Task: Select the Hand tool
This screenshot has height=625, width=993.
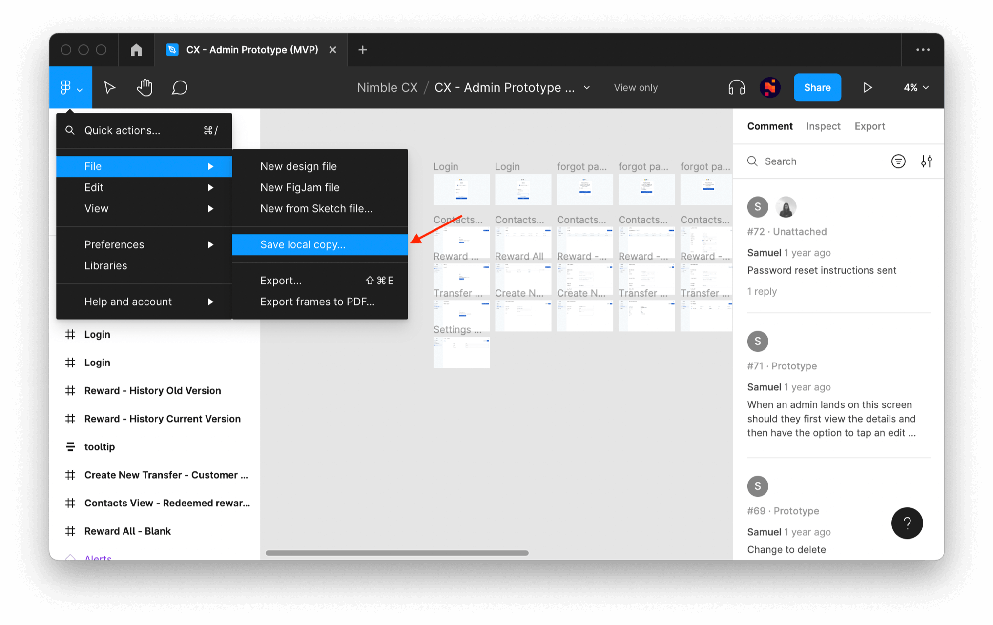Action: [x=145, y=88]
